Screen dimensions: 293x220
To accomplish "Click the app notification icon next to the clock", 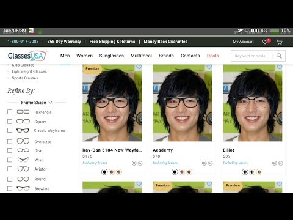I will click(x=31, y=31).
